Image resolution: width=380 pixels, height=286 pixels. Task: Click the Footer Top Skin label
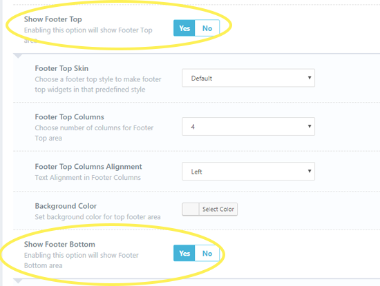61,68
